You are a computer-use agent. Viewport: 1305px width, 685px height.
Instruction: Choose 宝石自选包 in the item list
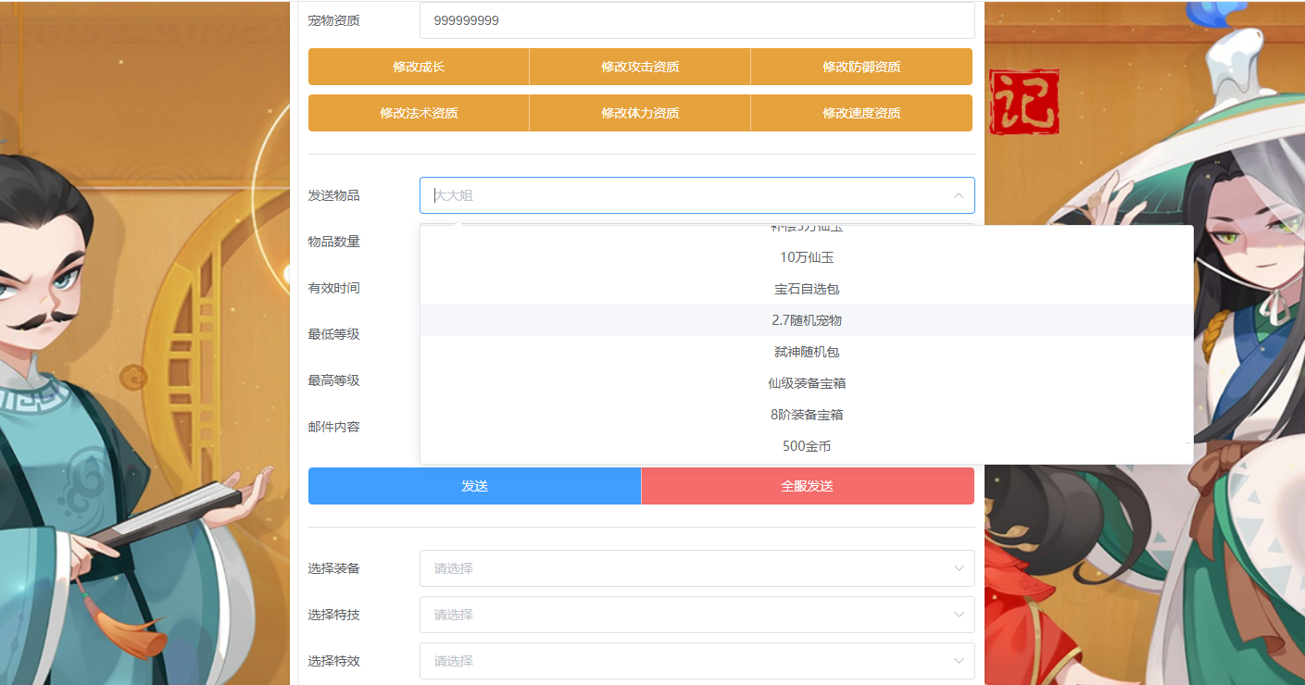[807, 289]
